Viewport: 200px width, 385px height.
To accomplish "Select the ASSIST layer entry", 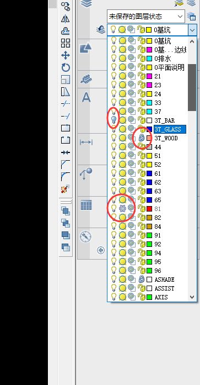I will coord(165,288).
